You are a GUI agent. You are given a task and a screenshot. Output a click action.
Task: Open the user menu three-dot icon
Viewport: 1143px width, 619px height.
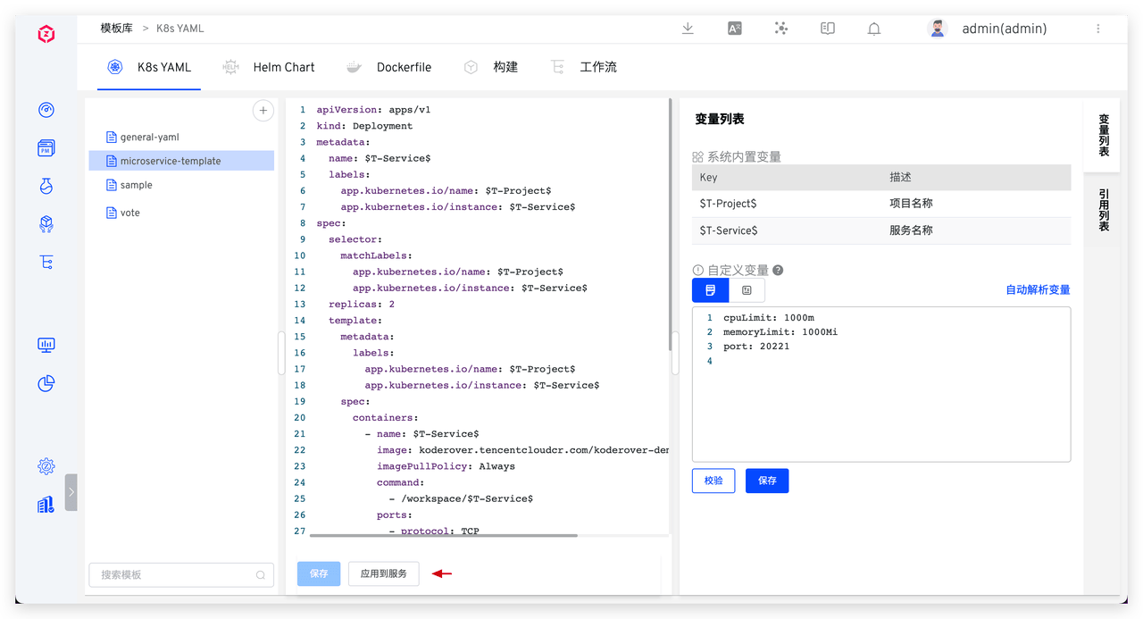(1097, 29)
